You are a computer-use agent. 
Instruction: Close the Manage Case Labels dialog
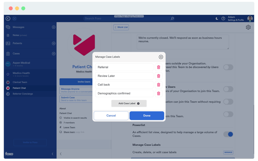[161, 57]
